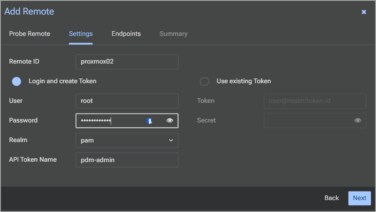Go Back to previous step
Screen dimensions: 376x212
[332, 198]
